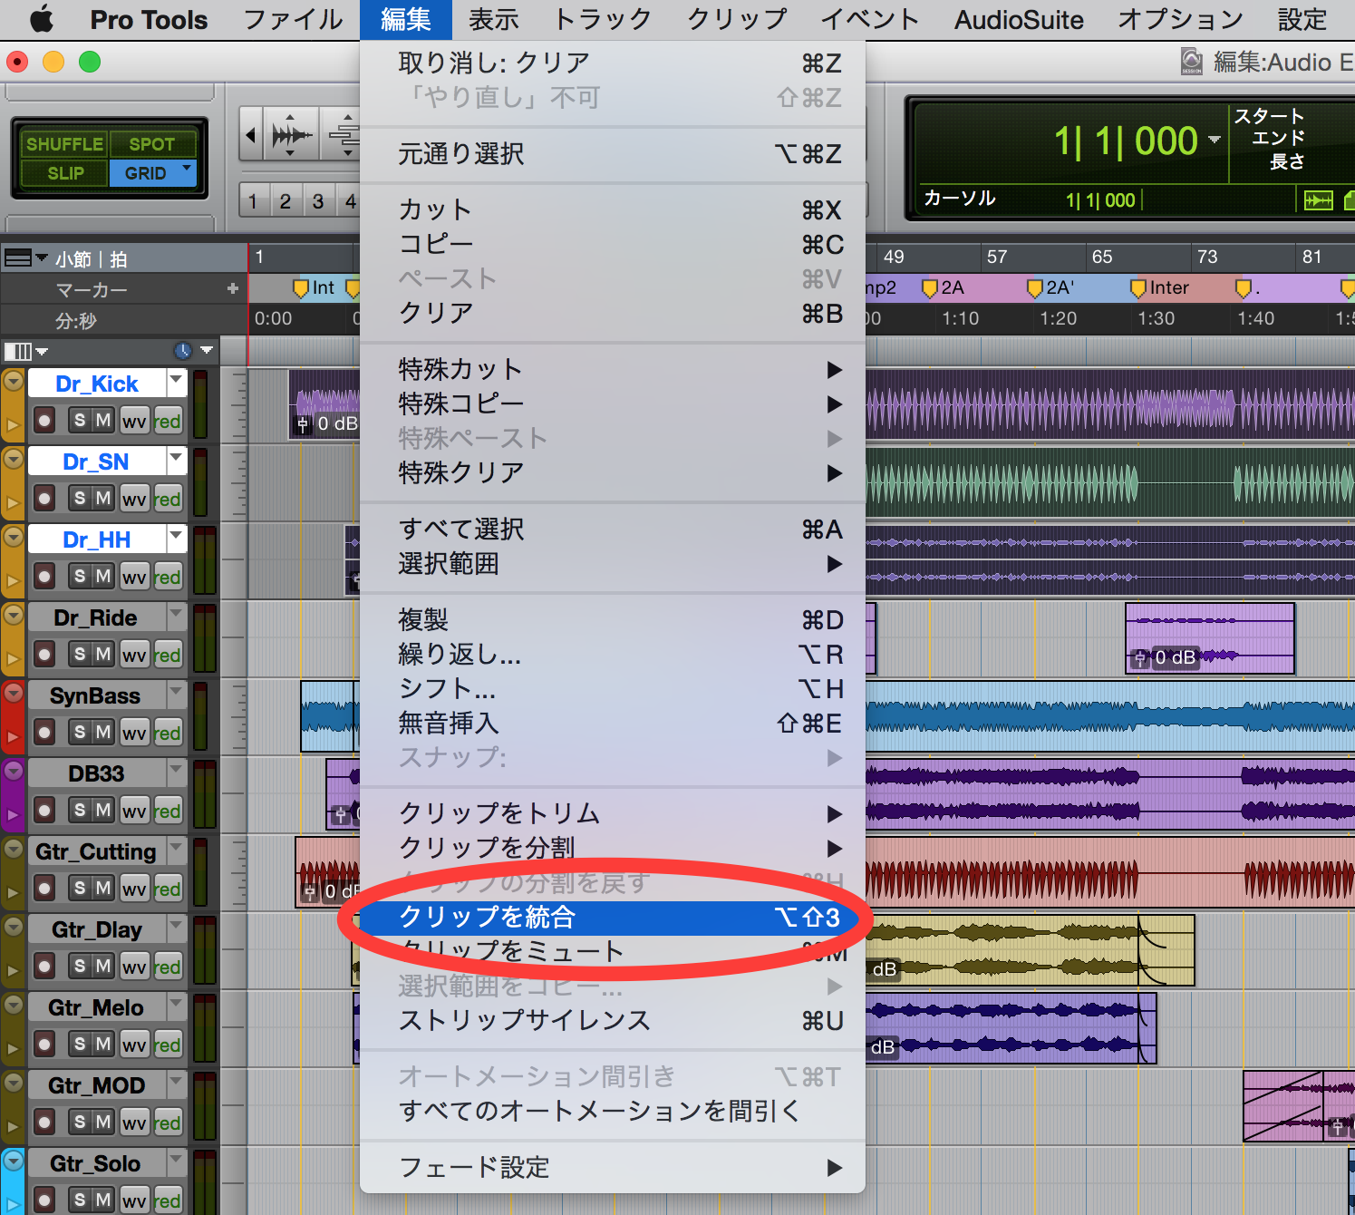Open the AudioSuite menu
Viewport: 1355px width, 1215px height.
[x=1019, y=19]
